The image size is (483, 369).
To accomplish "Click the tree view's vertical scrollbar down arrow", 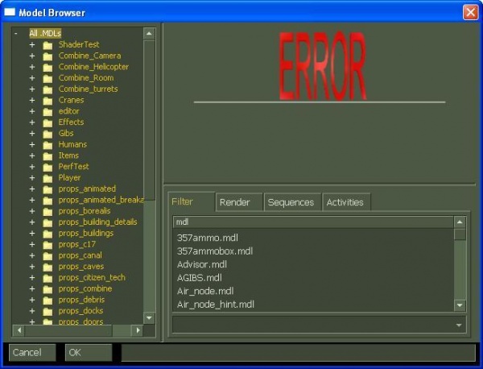I will click(149, 317).
